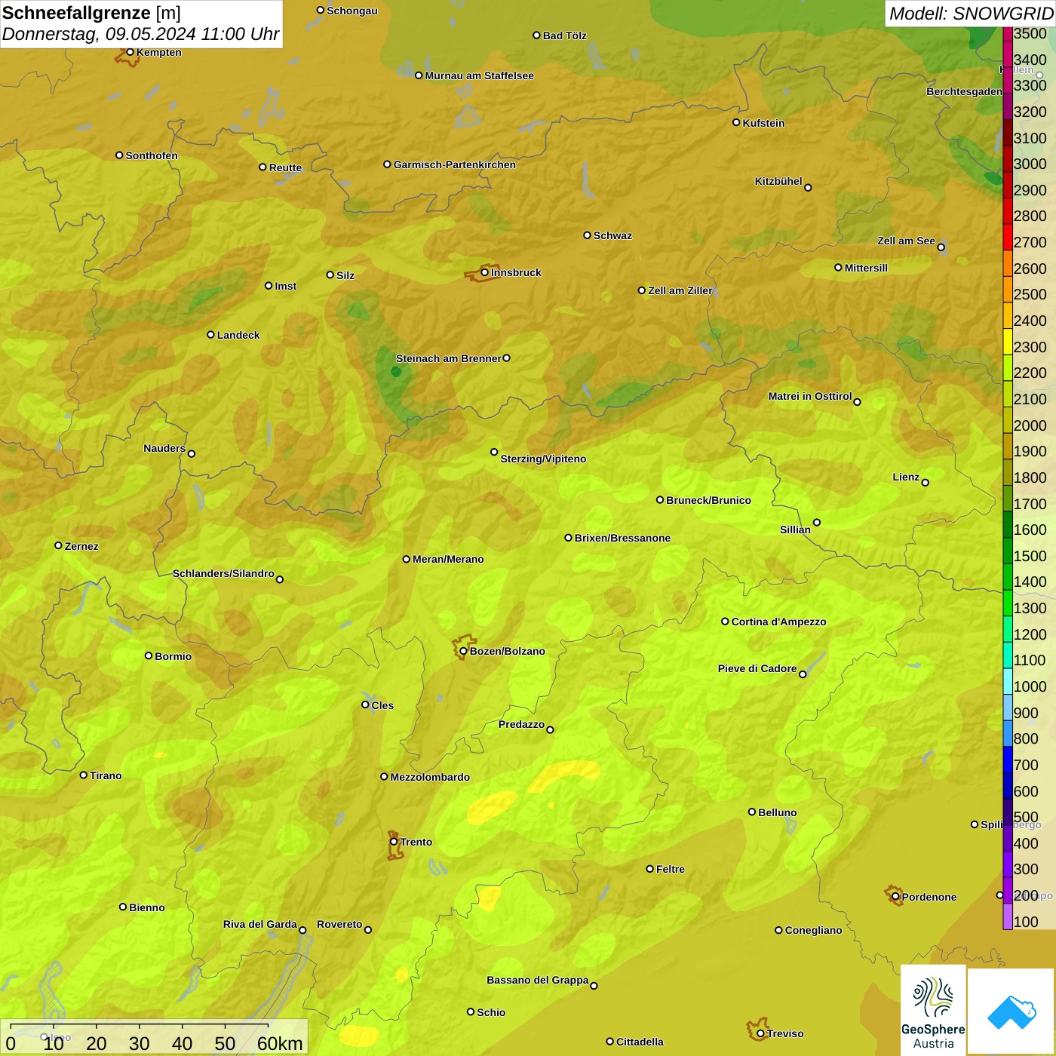Click the Bassano del Grappa label
Viewport: 1056px width, 1056px height.
coord(538,980)
